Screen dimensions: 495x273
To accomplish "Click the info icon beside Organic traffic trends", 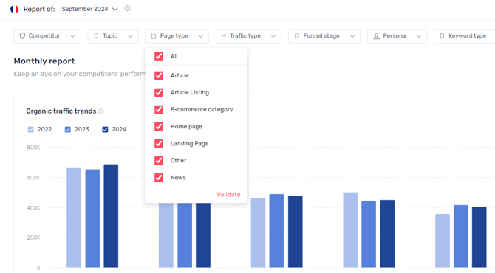I will [x=101, y=111].
